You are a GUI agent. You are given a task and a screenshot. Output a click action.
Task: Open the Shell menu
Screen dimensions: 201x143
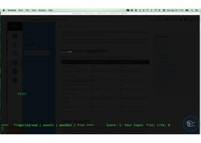click(x=21, y=10)
